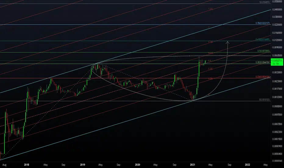
Task: Click the 0.0001500 price axis label
Action: [277, 139]
